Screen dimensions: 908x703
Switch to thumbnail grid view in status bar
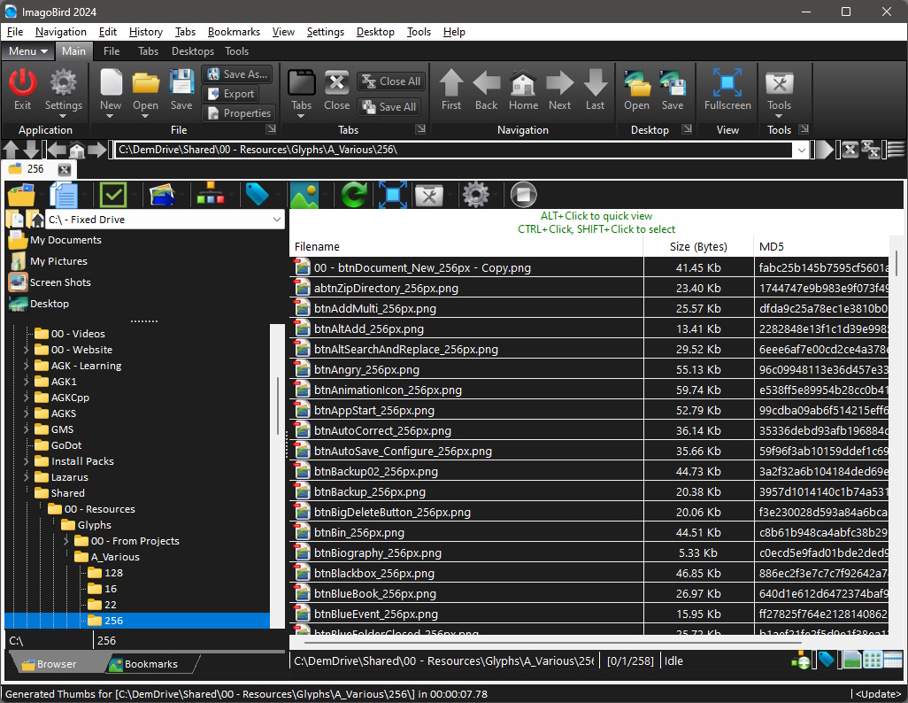tap(872, 661)
